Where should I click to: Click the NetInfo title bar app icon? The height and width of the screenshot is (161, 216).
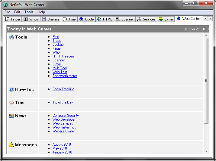5,5
